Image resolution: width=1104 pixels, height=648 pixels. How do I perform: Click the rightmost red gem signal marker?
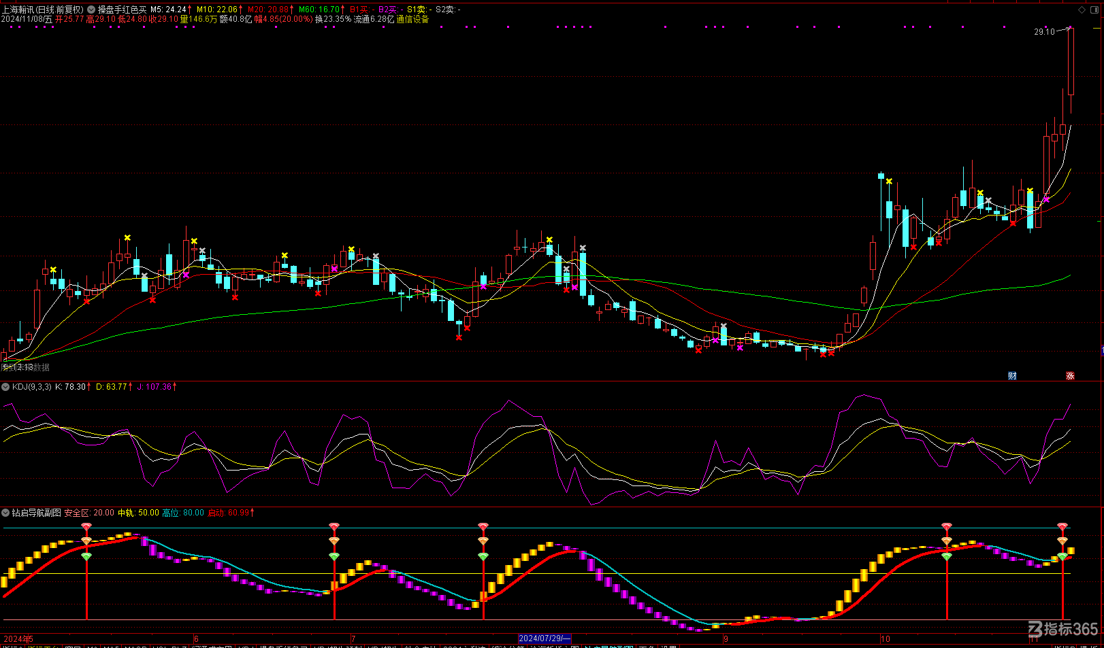pyautogui.click(x=1062, y=528)
